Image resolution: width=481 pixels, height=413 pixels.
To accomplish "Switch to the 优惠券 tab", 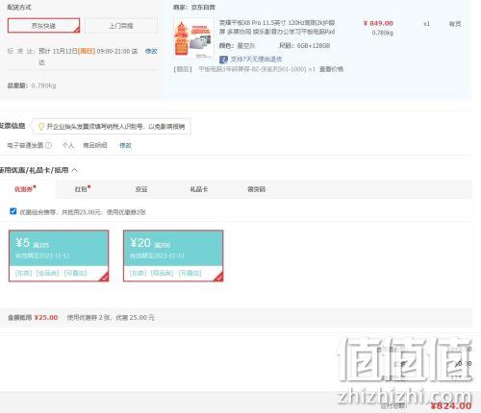I will [x=25, y=189].
